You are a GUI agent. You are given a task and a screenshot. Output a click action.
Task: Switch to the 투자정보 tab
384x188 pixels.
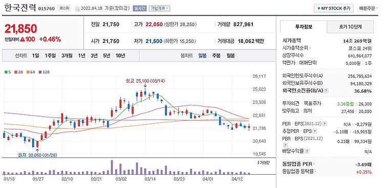[x=304, y=27]
